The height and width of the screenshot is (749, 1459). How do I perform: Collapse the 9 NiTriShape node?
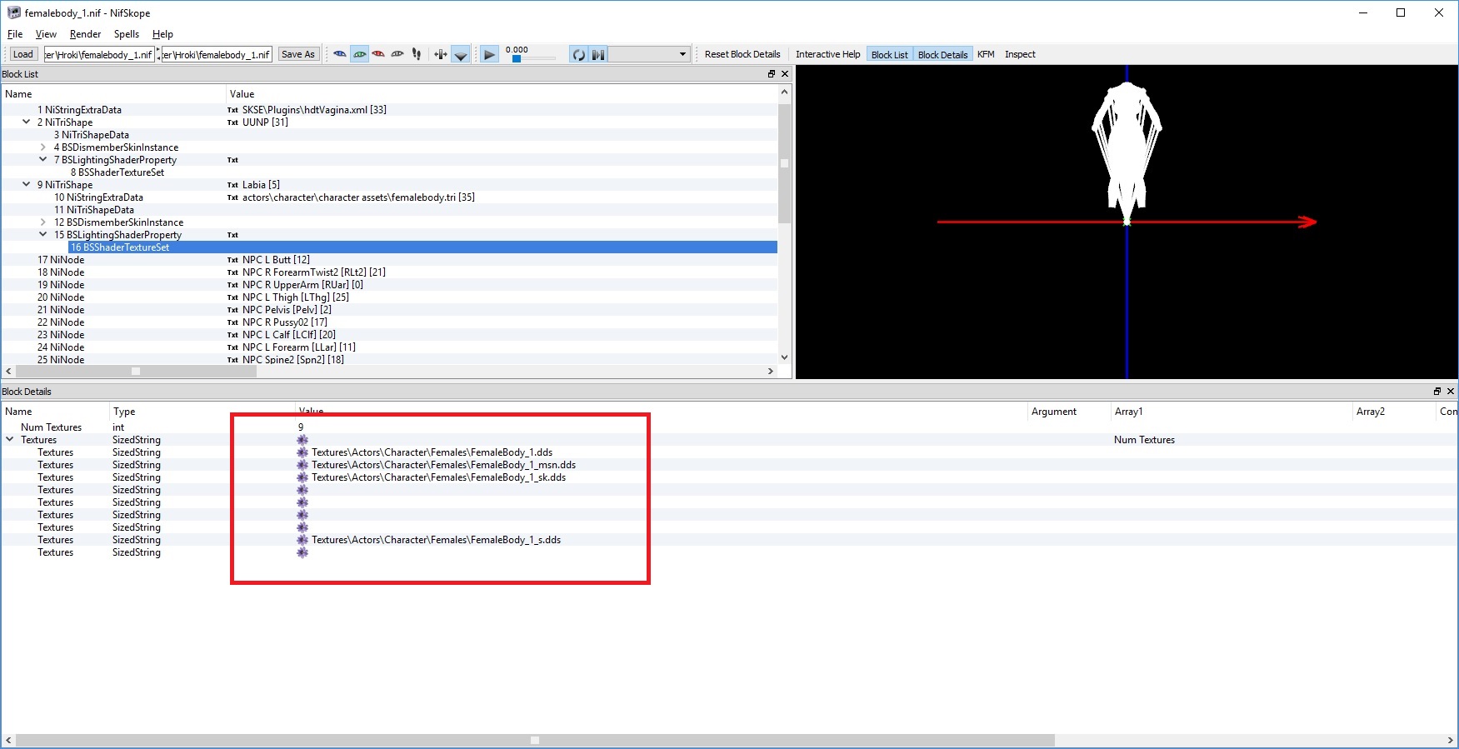(x=26, y=184)
